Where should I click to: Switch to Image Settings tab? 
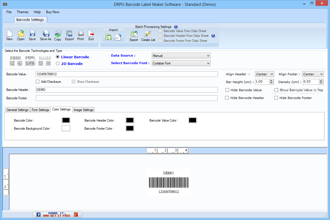(84, 110)
